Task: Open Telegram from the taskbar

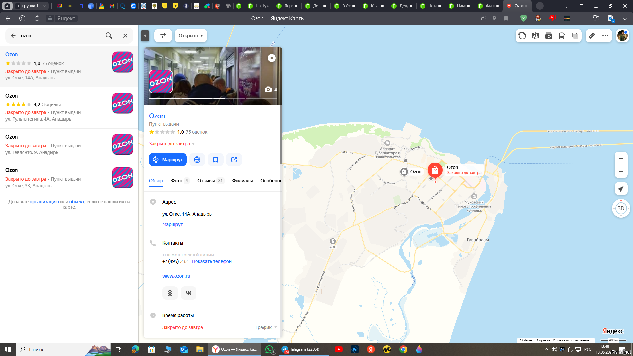Action: (x=304, y=349)
